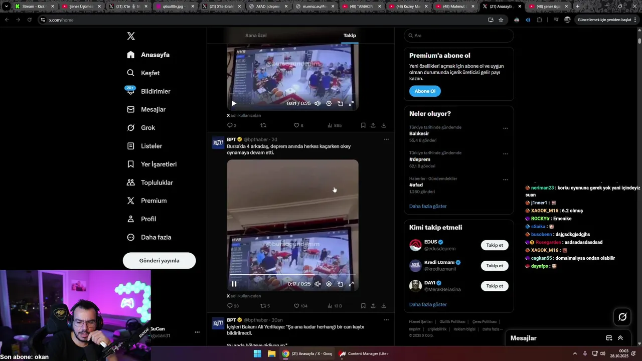Screen dimensions: 642x361
Task: Open Topluluklar communities
Action: point(150,183)
